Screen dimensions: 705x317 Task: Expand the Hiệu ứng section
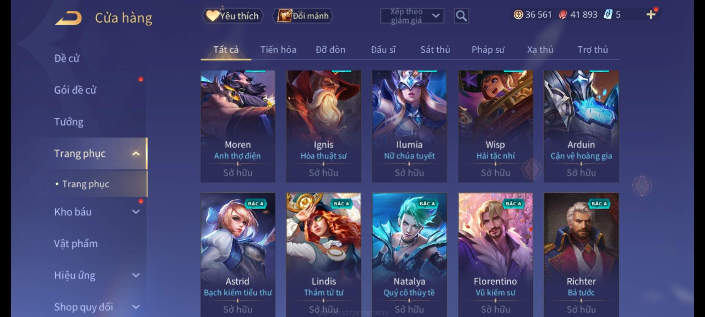[x=136, y=275]
